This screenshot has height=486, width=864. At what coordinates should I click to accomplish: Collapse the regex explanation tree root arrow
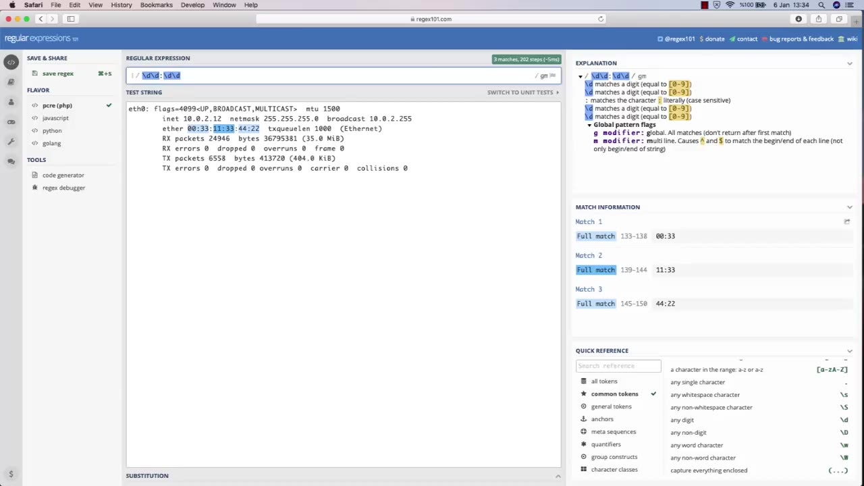[580, 76]
